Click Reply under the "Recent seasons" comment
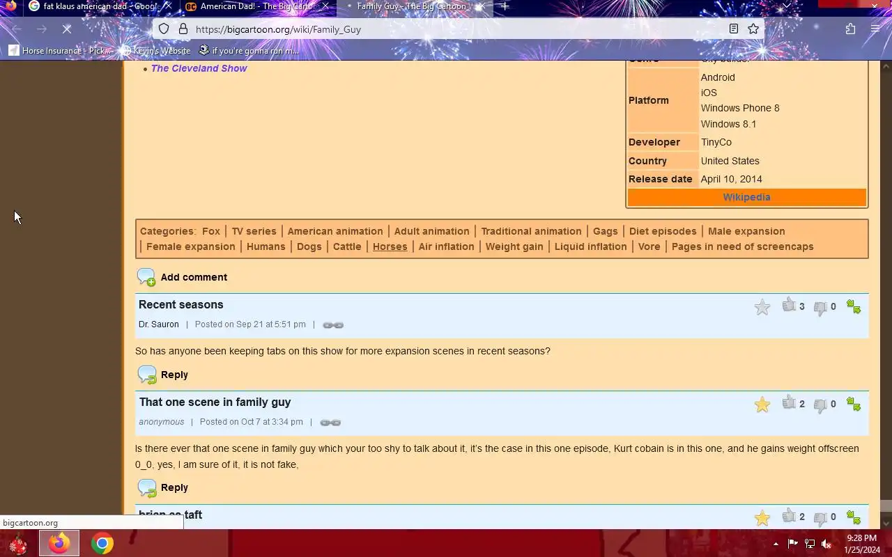 174,375
